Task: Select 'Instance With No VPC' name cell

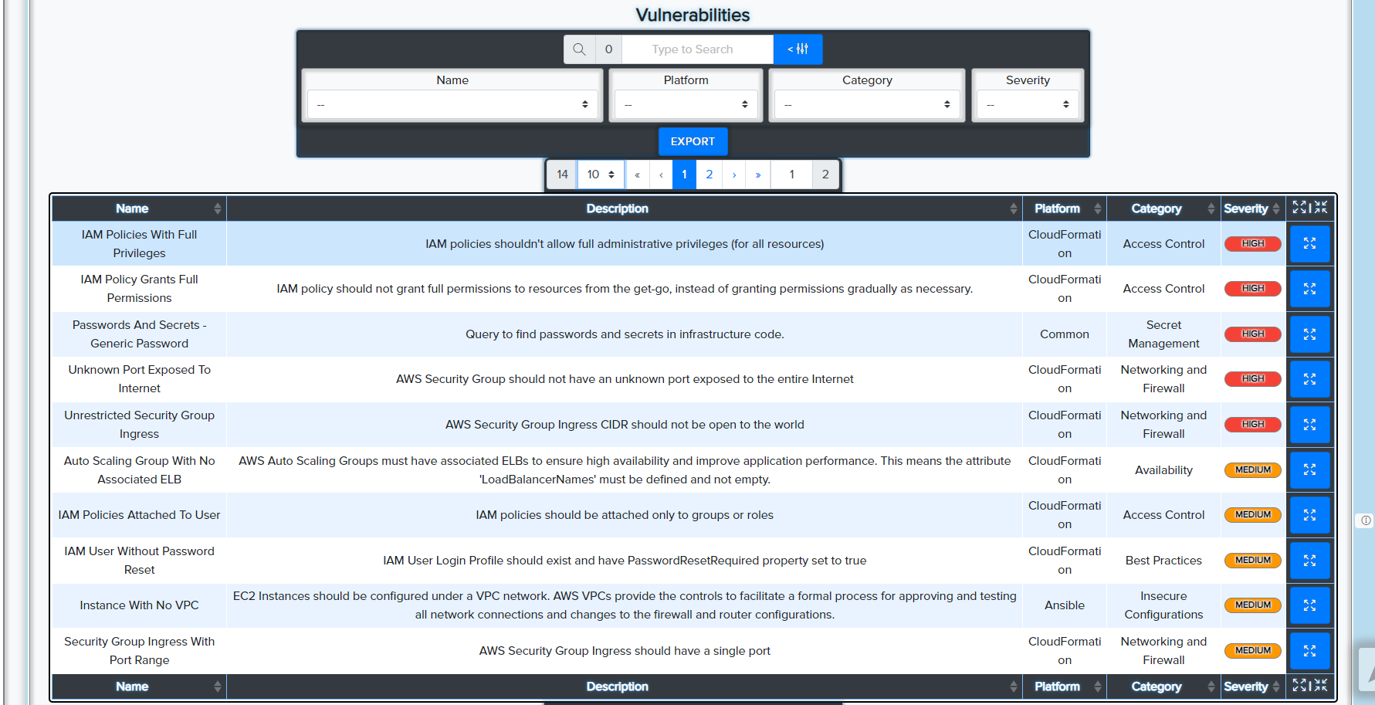Action: pos(139,605)
